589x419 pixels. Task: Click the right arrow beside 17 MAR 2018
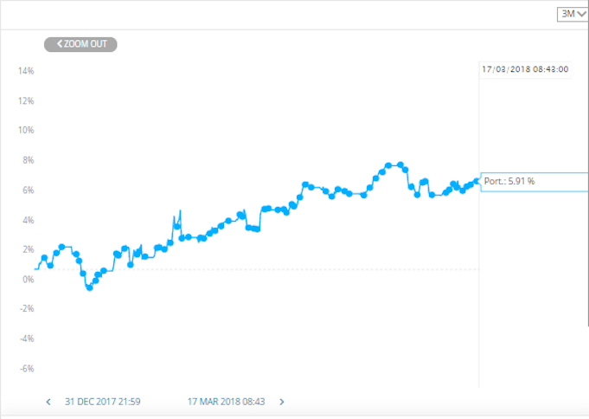pos(282,402)
